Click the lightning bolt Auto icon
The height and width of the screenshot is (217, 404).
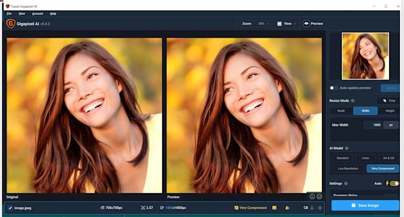[x=387, y=183]
